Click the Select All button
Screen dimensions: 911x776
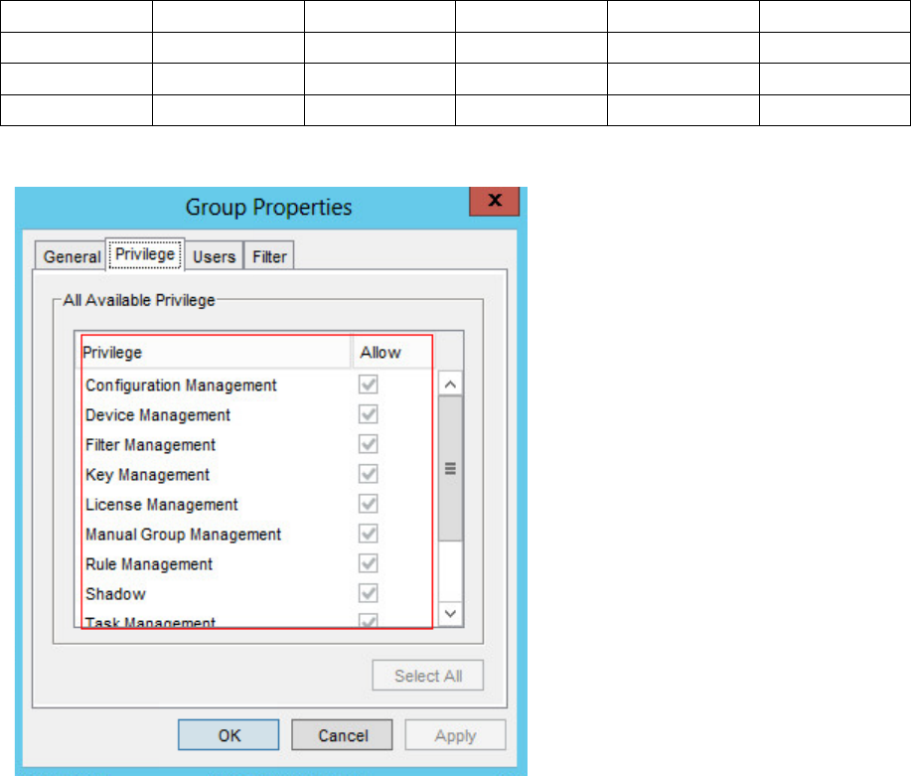(428, 676)
